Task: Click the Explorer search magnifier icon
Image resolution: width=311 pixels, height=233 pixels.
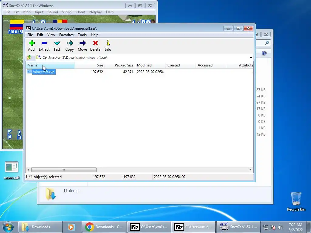Action: 267,43
